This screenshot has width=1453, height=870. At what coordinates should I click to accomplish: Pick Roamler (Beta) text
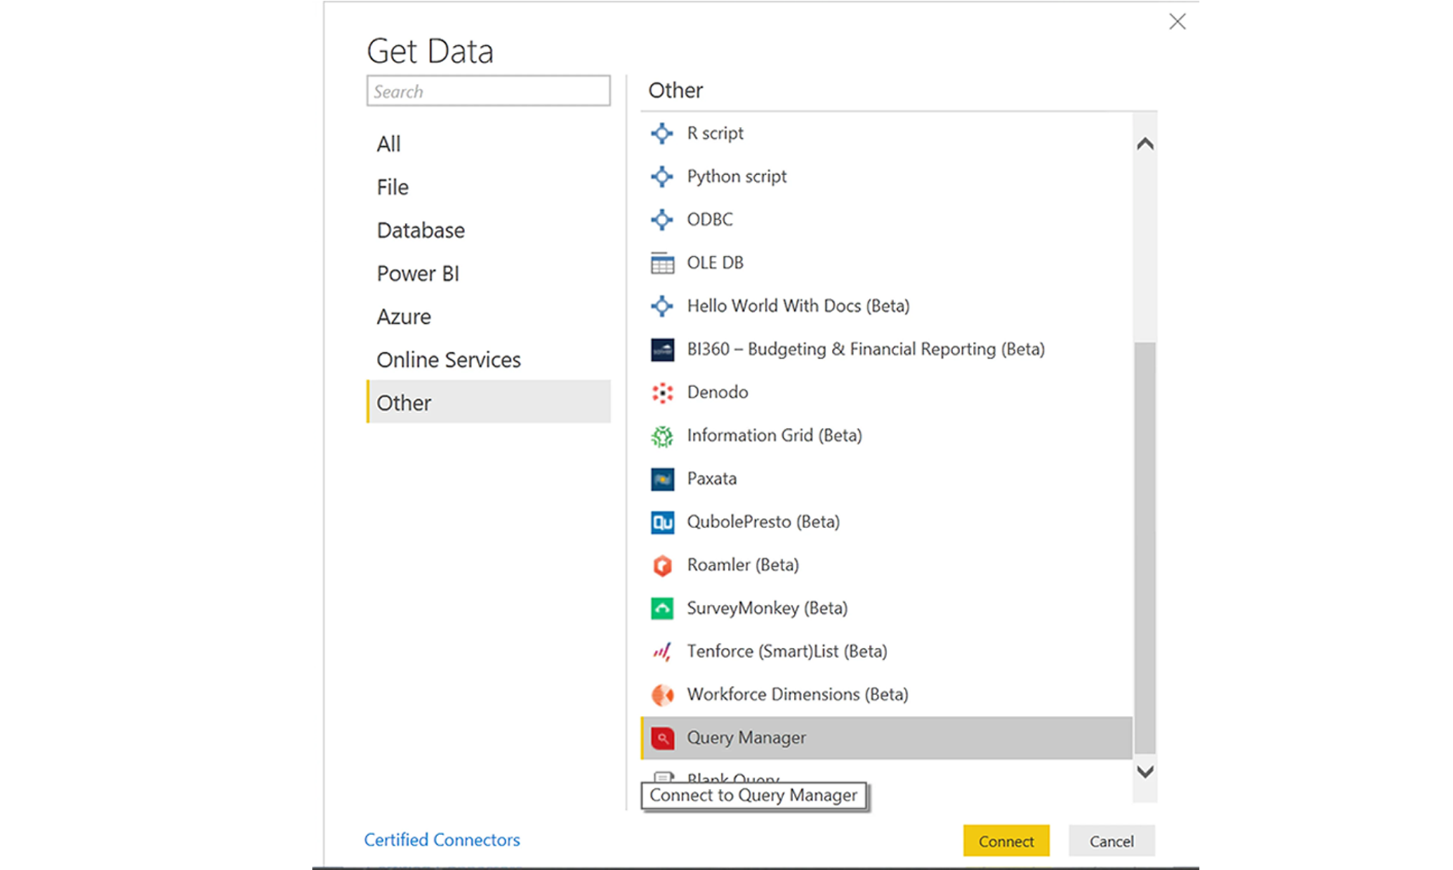click(x=743, y=565)
